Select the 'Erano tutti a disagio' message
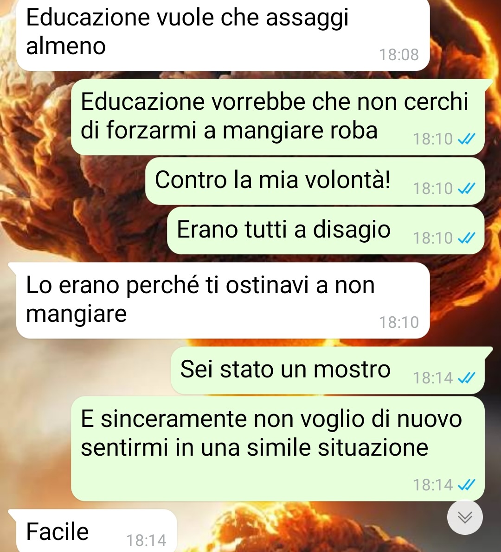The width and height of the screenshot is (501, 552). coord(326,231)
